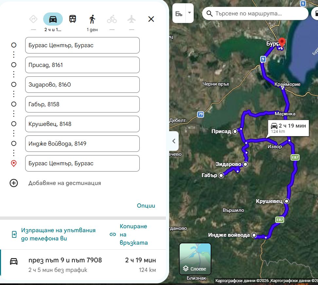Screen dimensions: 318x285
Task: Click the Черни връх place label
Action: point(216,84)
